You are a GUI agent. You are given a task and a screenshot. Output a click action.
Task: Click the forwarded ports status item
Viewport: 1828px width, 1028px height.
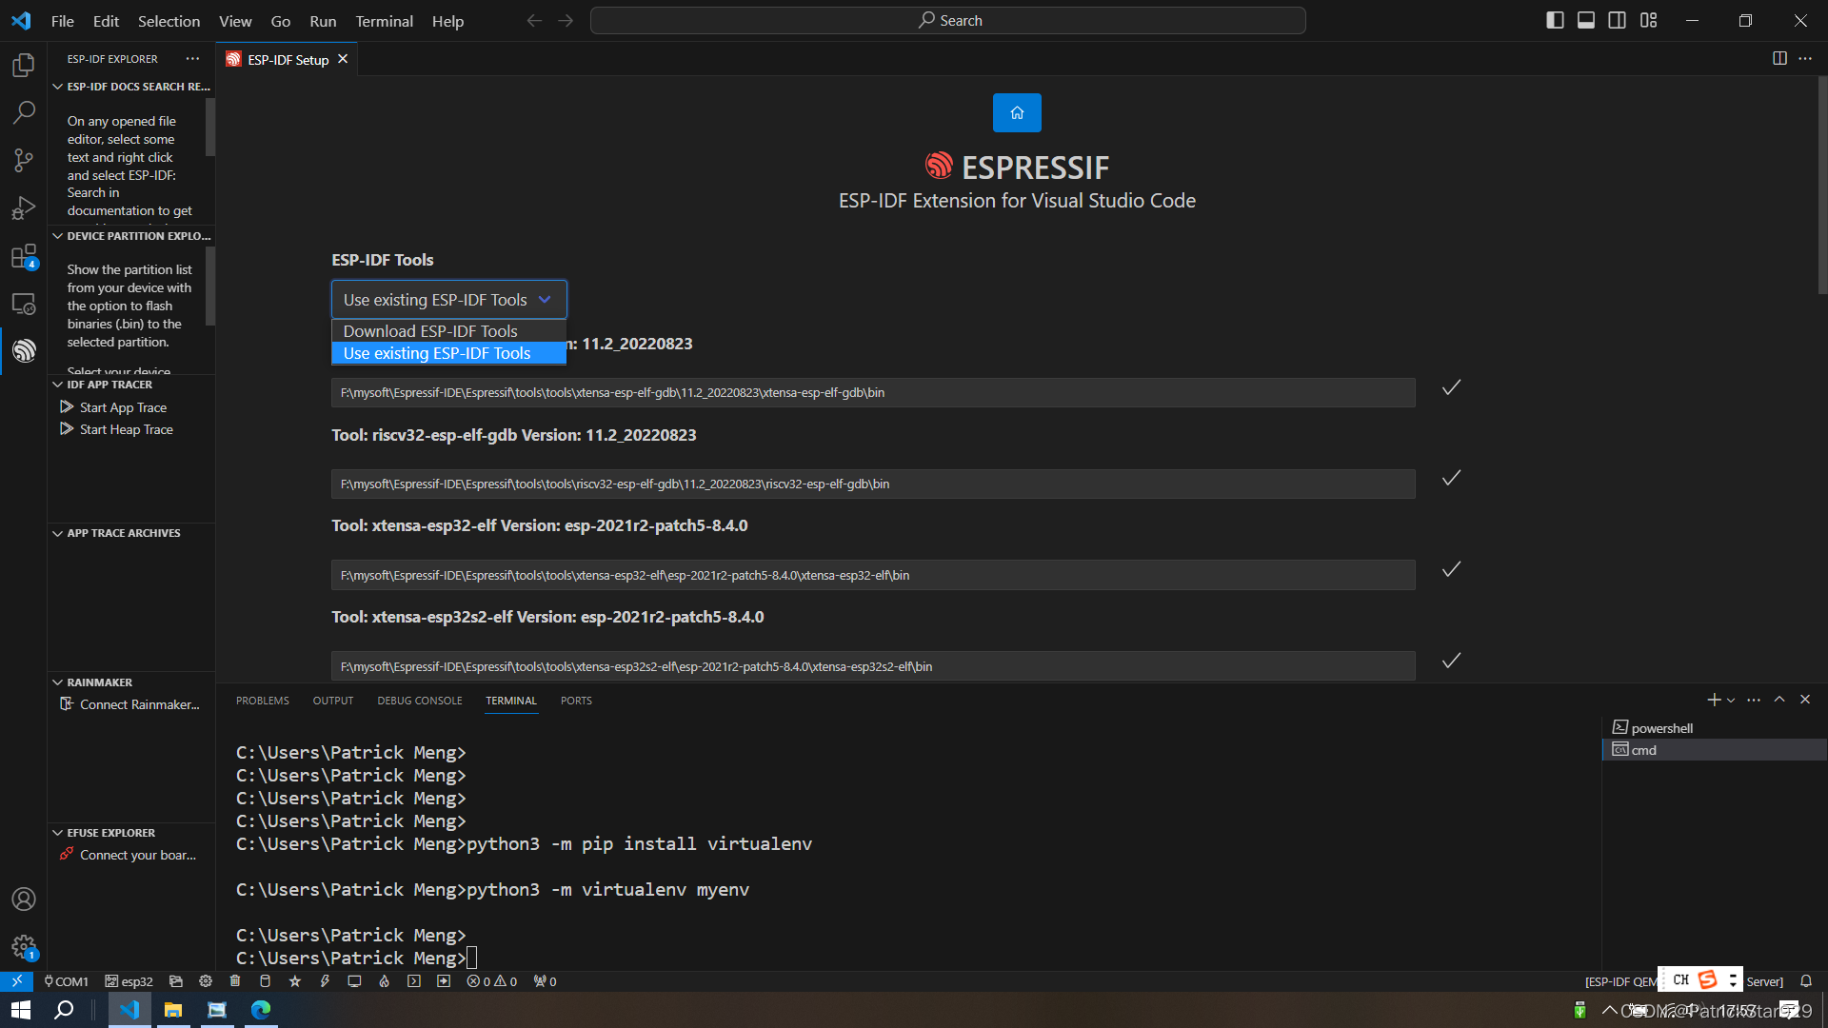point(545,981)
